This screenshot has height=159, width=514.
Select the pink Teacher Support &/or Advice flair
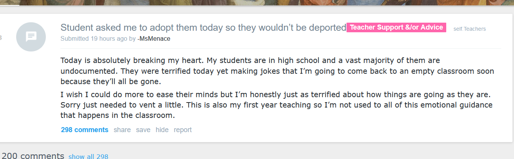coord(396,28)
